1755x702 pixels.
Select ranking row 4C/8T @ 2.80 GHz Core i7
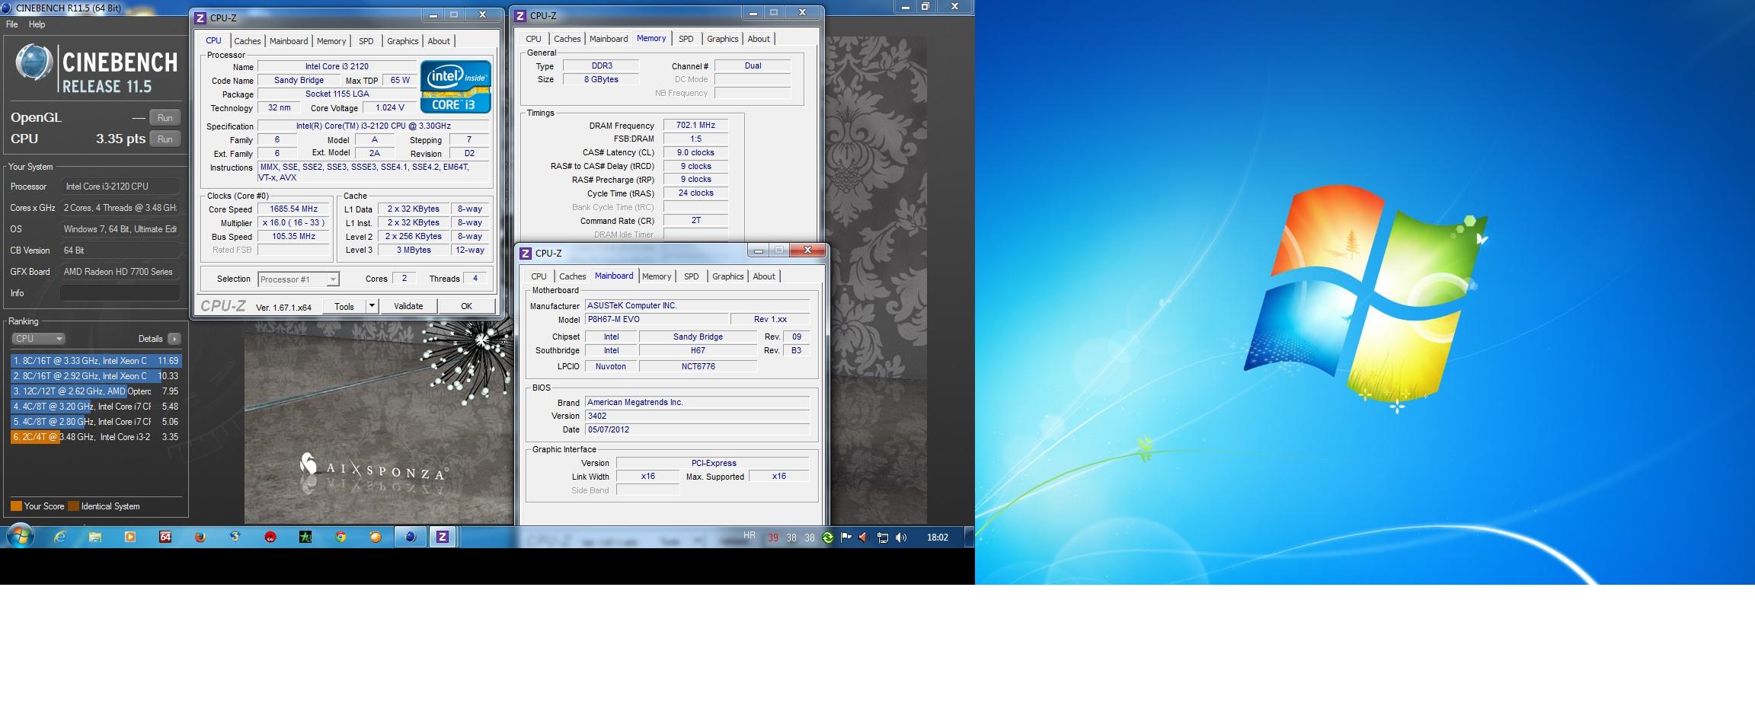pos(95,422)
